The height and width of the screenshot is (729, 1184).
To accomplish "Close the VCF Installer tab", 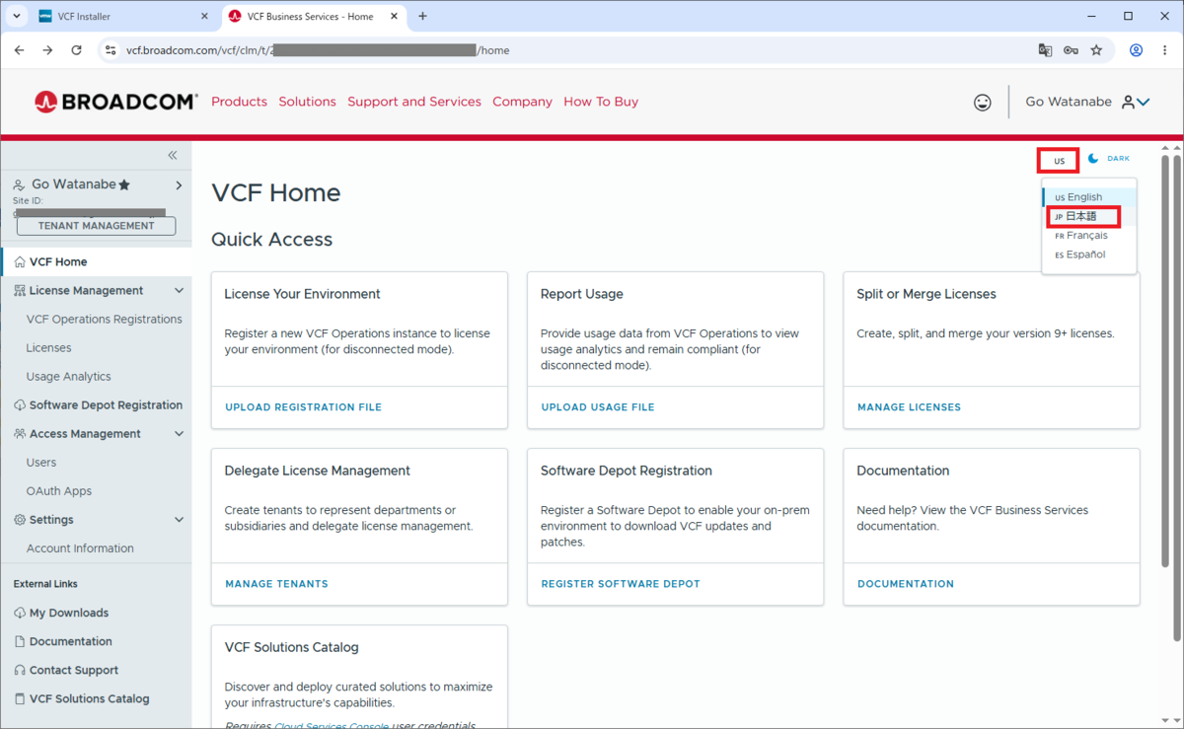I will click(204, 16).
